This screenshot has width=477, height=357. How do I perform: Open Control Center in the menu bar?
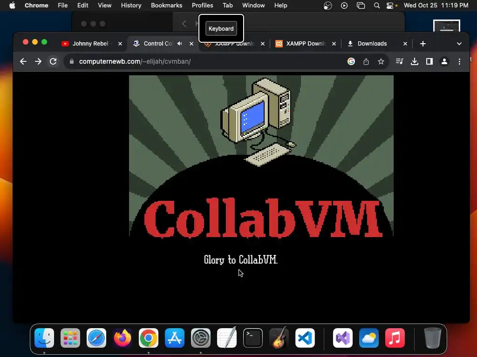click(390, 6)
